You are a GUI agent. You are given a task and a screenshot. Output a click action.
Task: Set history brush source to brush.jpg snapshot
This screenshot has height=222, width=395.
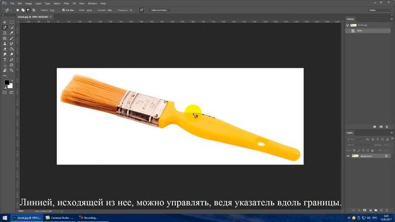[x=347, y=25]
